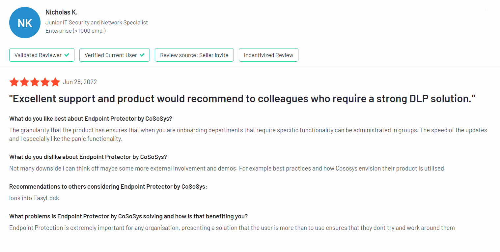
Task: Click the third rating star
Action: pos(35,82)
